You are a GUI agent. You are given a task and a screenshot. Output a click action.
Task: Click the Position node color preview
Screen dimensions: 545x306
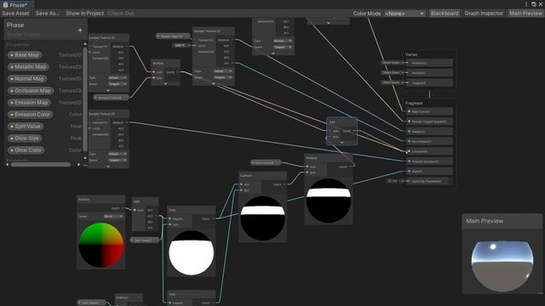(x=101, y=245)
